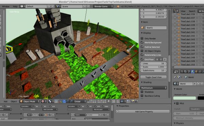204x126 pixels.
Task: Select TreeCube1.040 in the Outliner
Action: [x=188, y=29]
